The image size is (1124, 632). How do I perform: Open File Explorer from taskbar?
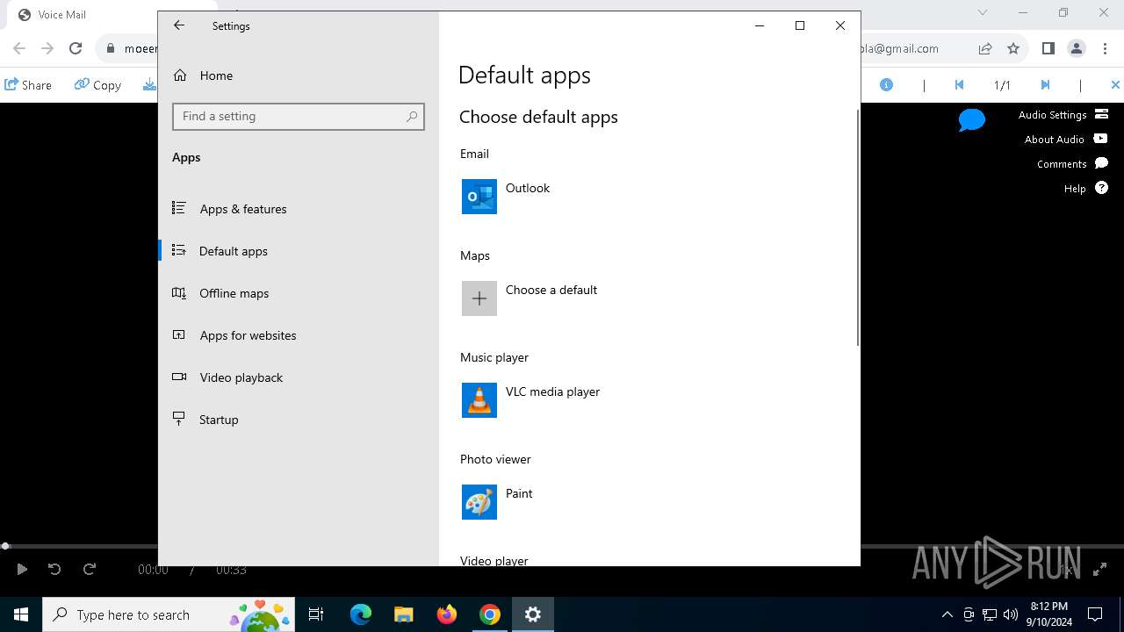click(x=403, y=614)
